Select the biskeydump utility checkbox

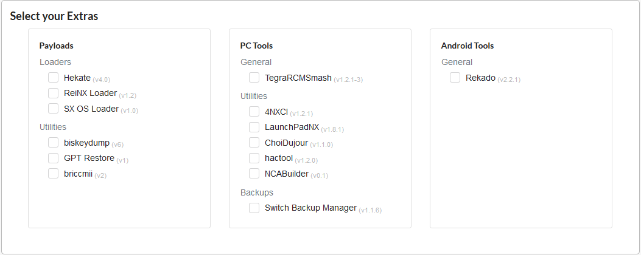pos(53,143)
